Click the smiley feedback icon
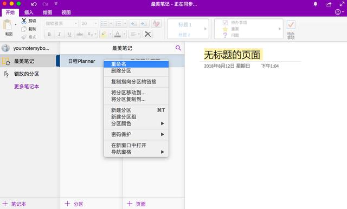The image size is (347, 209). click(338, 12)
